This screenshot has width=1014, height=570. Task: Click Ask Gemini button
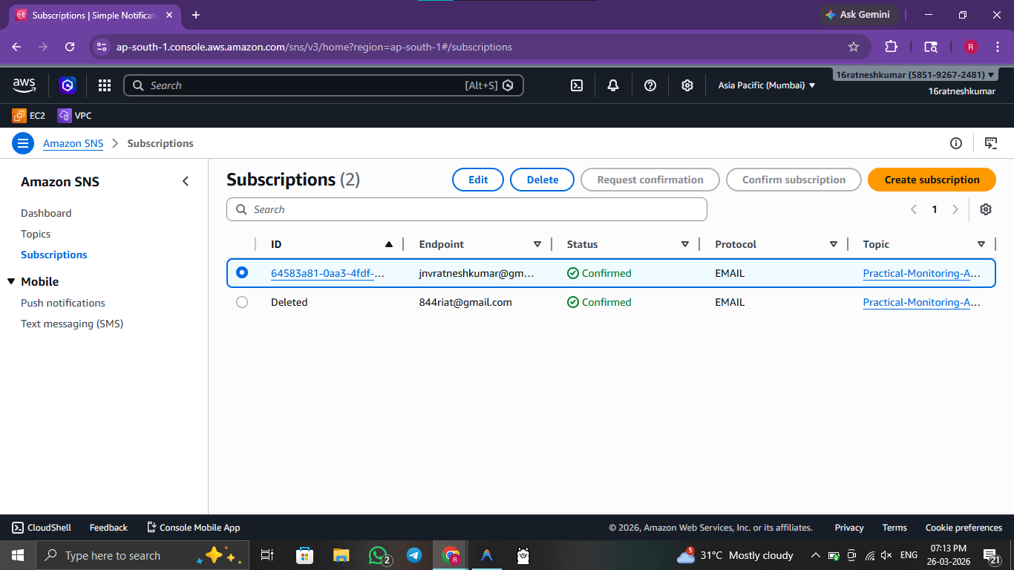859,15
